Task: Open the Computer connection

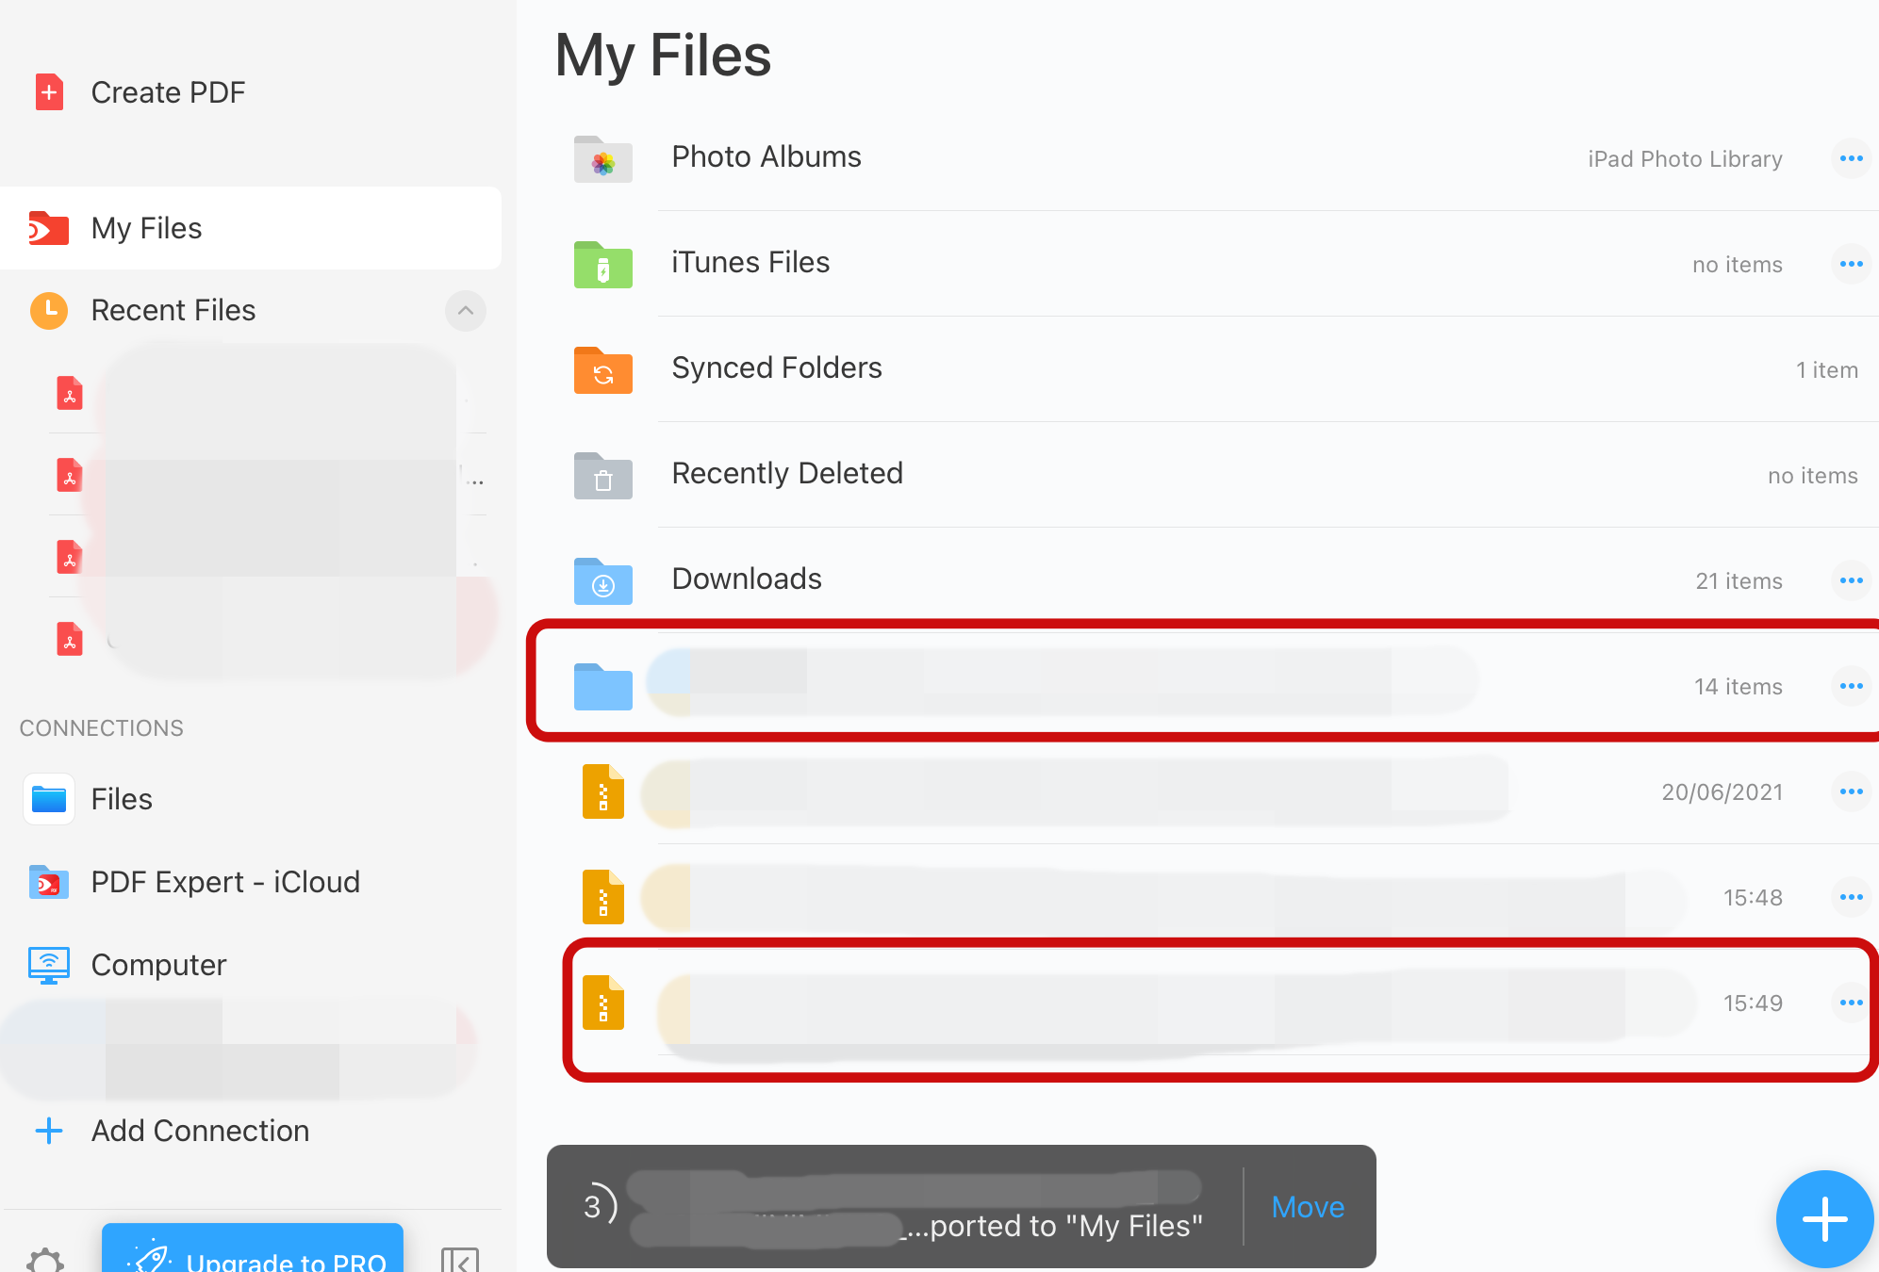Action: point(158,965)
